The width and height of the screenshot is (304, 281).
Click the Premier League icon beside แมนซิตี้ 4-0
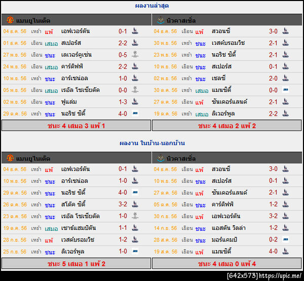pos(285,251)
